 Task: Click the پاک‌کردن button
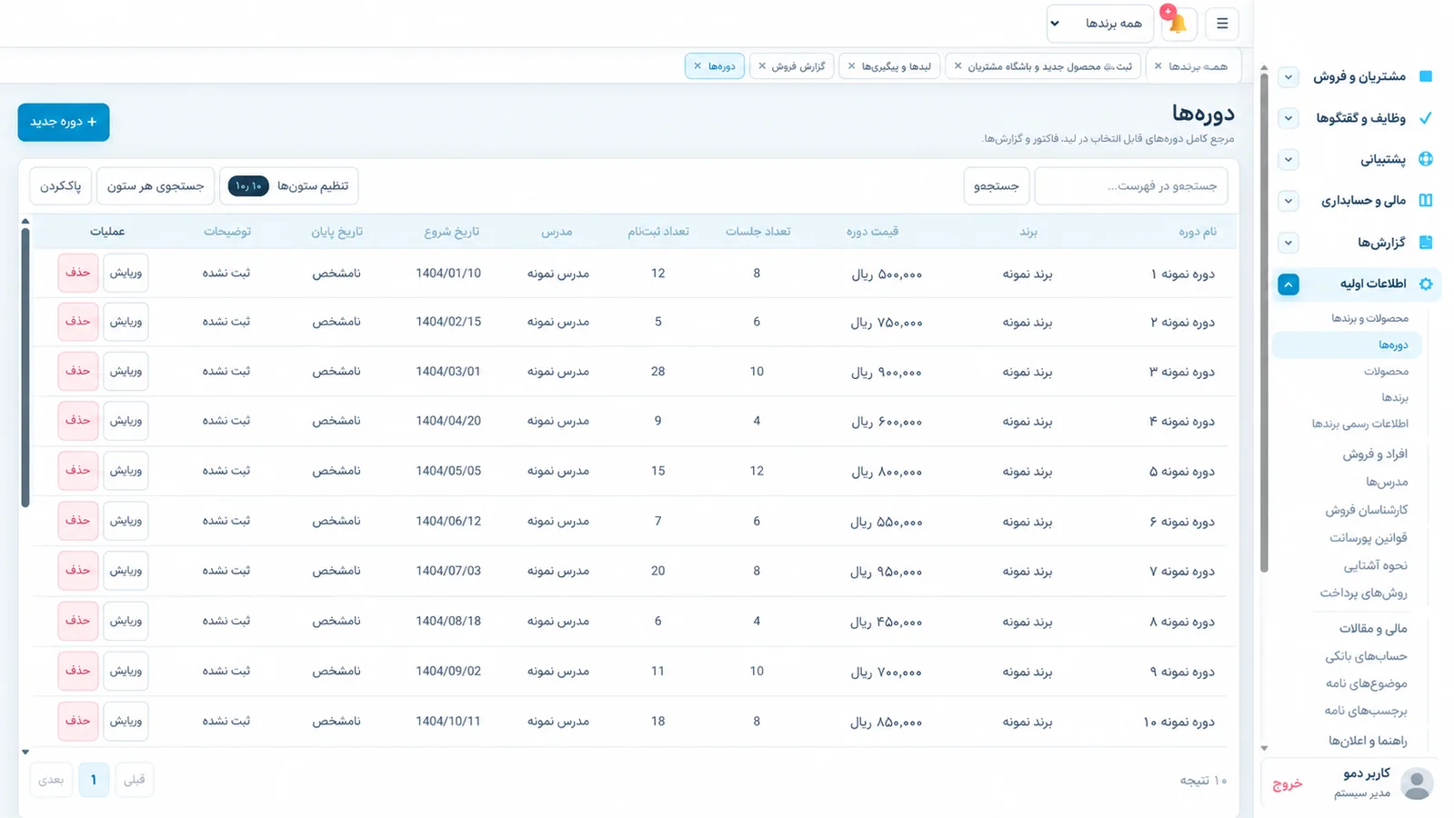(x=60, y=185)
